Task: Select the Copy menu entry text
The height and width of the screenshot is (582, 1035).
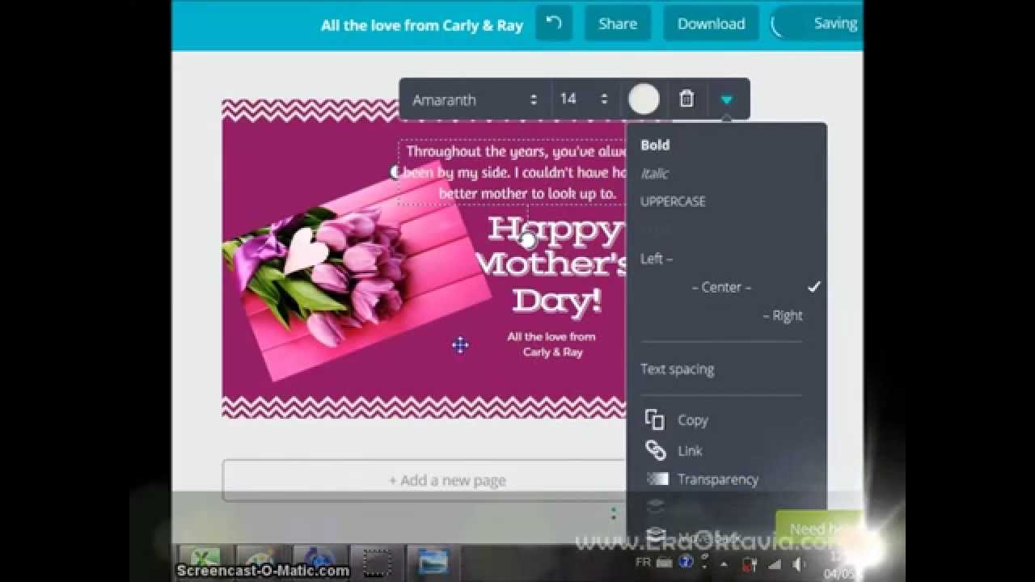Action: tap(693, 420)
